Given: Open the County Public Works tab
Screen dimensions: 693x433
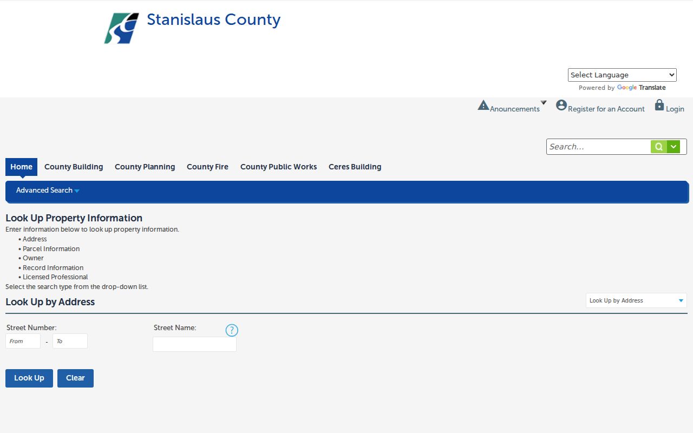Looking at the screenshot, I should (x=279, y=167).
